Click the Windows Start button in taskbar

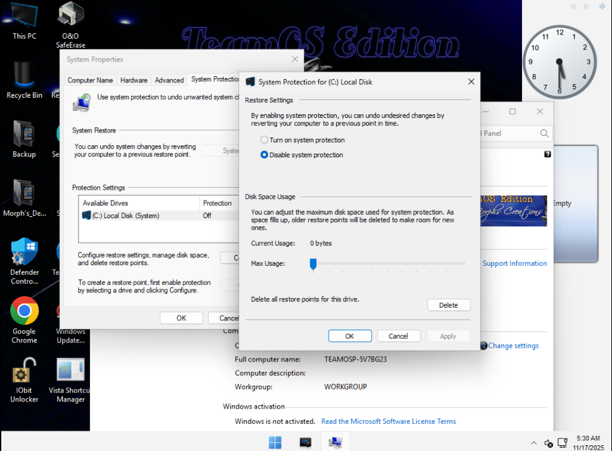pos(275,442)
